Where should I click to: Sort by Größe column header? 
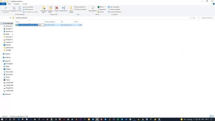click(x=76, y=22)
